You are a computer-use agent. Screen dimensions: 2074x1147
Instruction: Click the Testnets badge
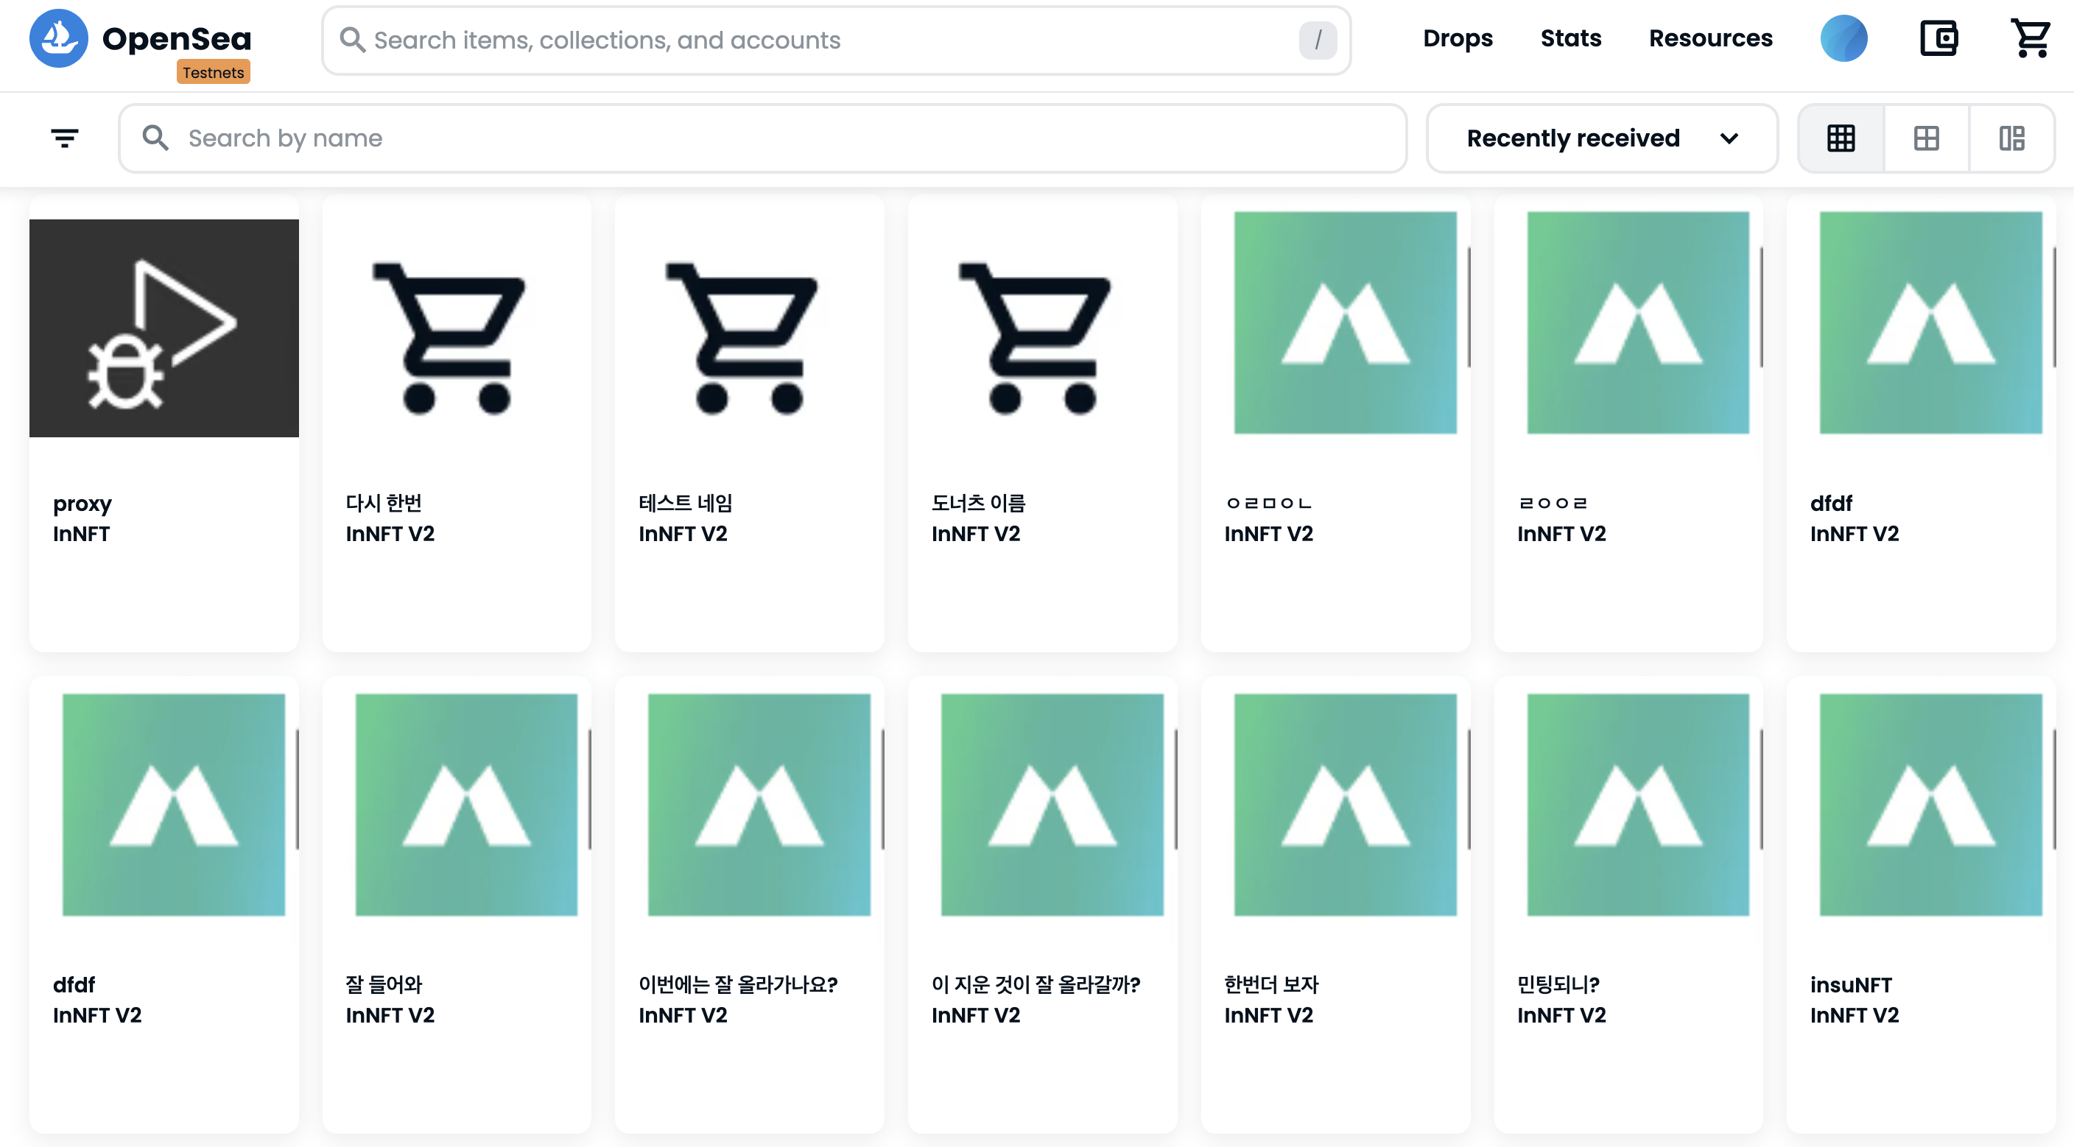pyautogui.click(x=213, y=72)
